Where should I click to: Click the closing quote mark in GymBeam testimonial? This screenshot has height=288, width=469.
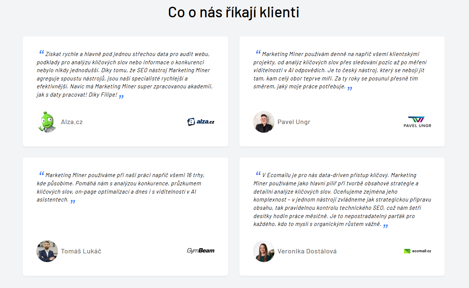[73, 202]
